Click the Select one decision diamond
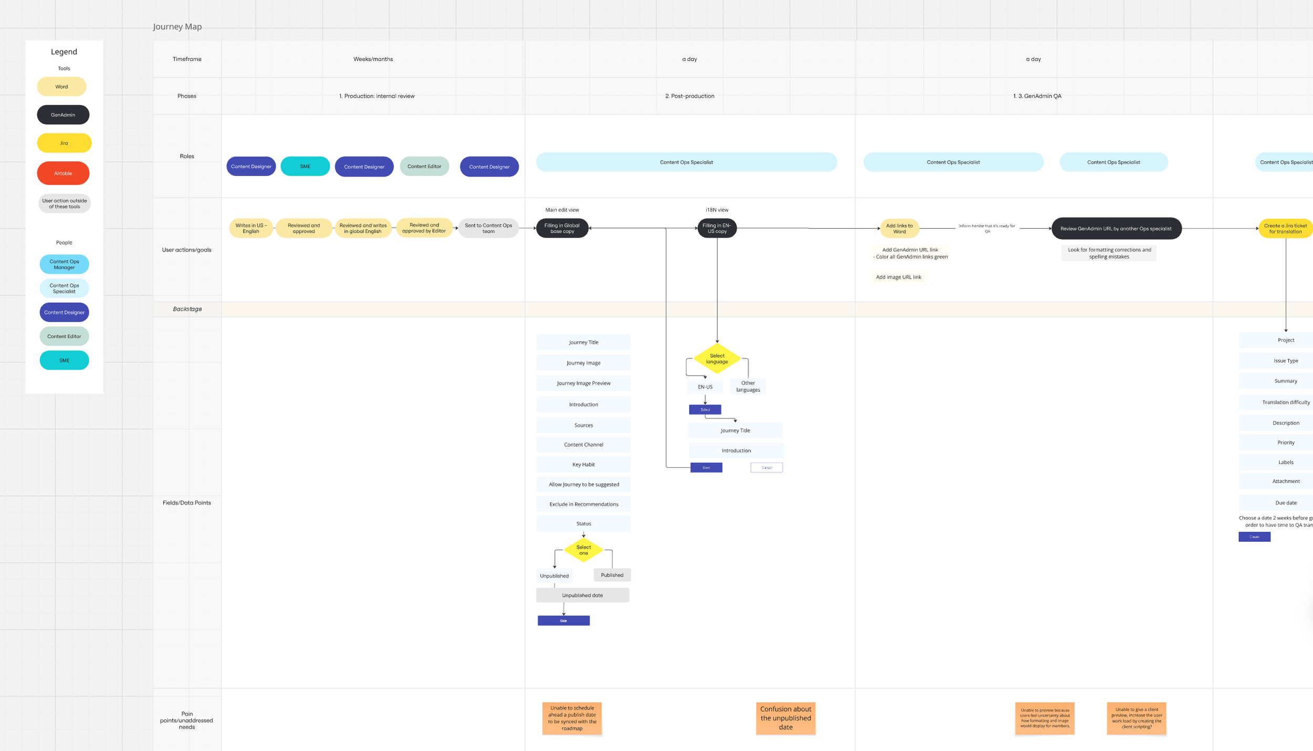Viewport: 1313px width, 751px height. pyautogui.click(x=583, y=550)
